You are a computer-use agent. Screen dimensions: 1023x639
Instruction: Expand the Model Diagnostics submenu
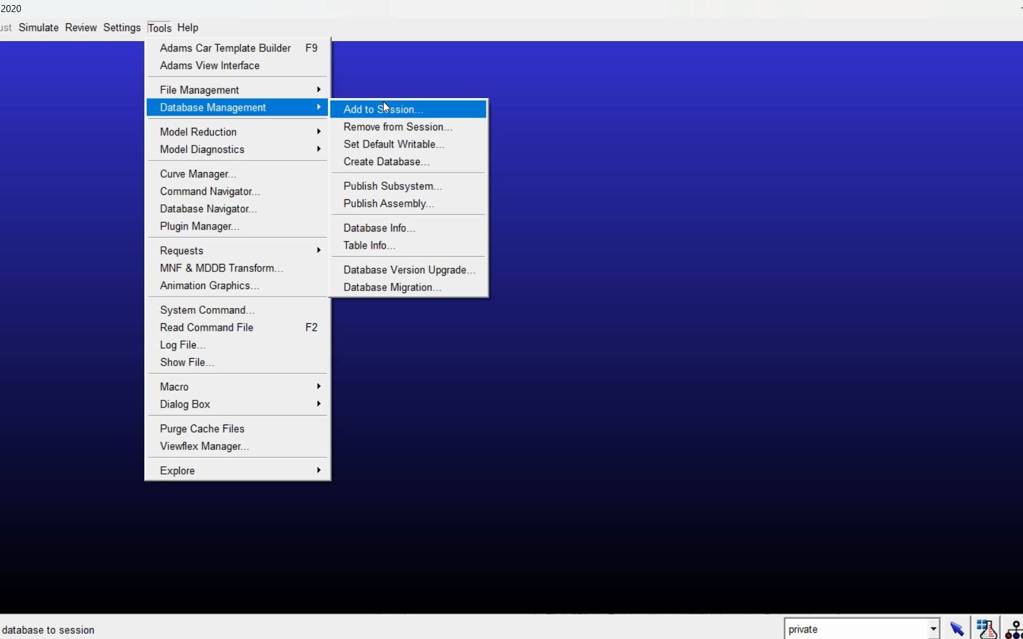pos(237,149)
